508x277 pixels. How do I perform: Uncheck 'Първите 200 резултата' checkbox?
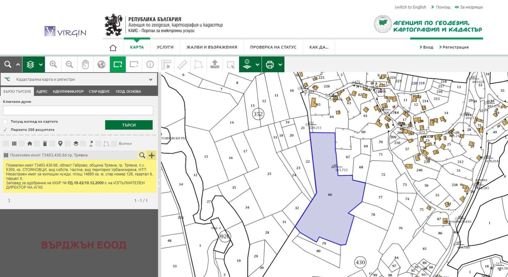coord(5,130)
